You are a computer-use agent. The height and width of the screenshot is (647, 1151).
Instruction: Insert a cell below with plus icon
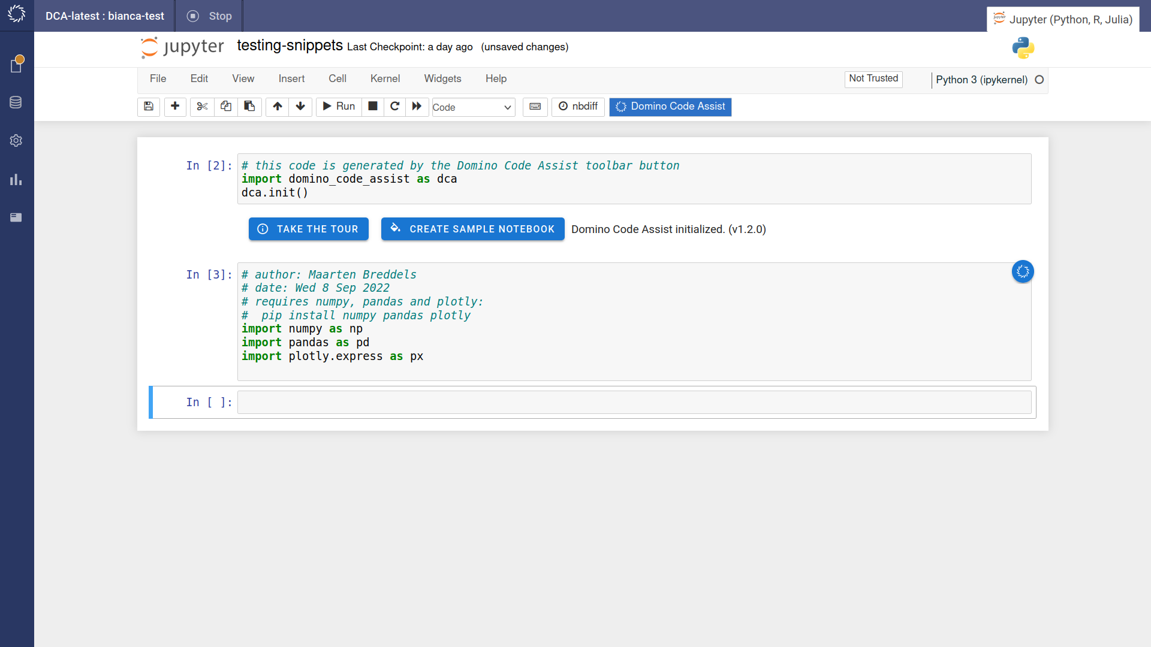coord(175,107)
